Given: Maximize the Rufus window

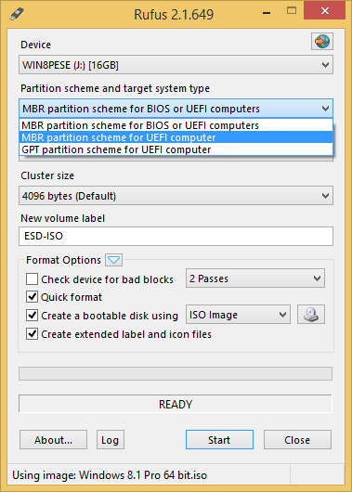Looking at the screenshot, I should coord(292,11).
